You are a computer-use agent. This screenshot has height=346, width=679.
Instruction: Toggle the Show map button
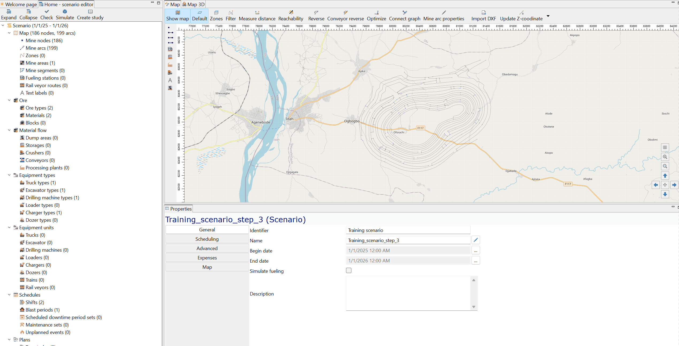[178, 16]
